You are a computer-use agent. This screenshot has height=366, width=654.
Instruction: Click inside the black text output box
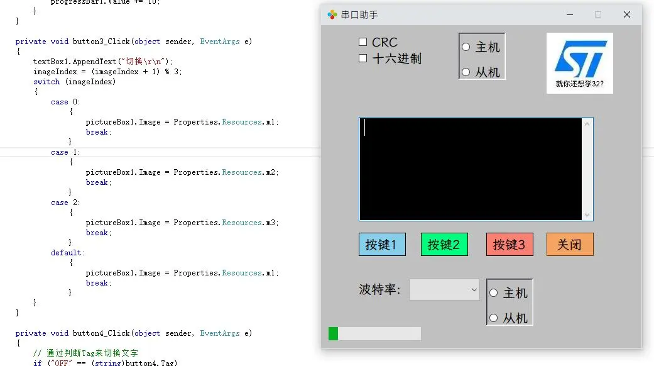(471, 169)
